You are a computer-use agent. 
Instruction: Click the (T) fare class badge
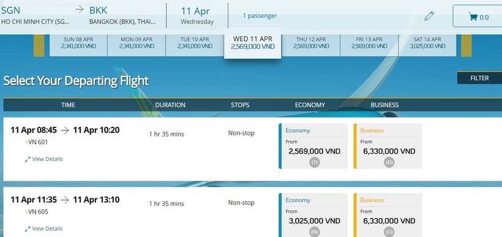(315, 162)
